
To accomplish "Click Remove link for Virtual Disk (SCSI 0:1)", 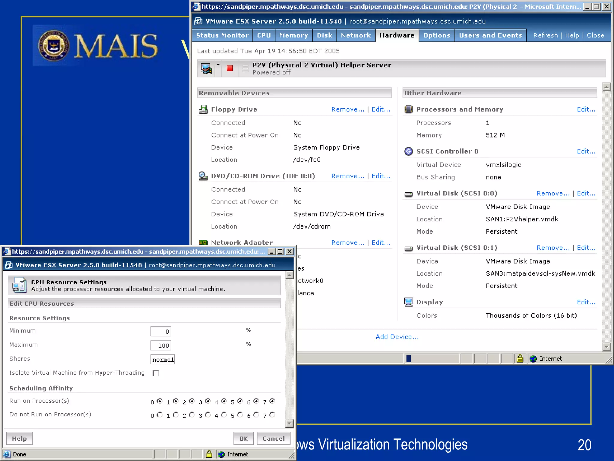I will tap(553, 248).
